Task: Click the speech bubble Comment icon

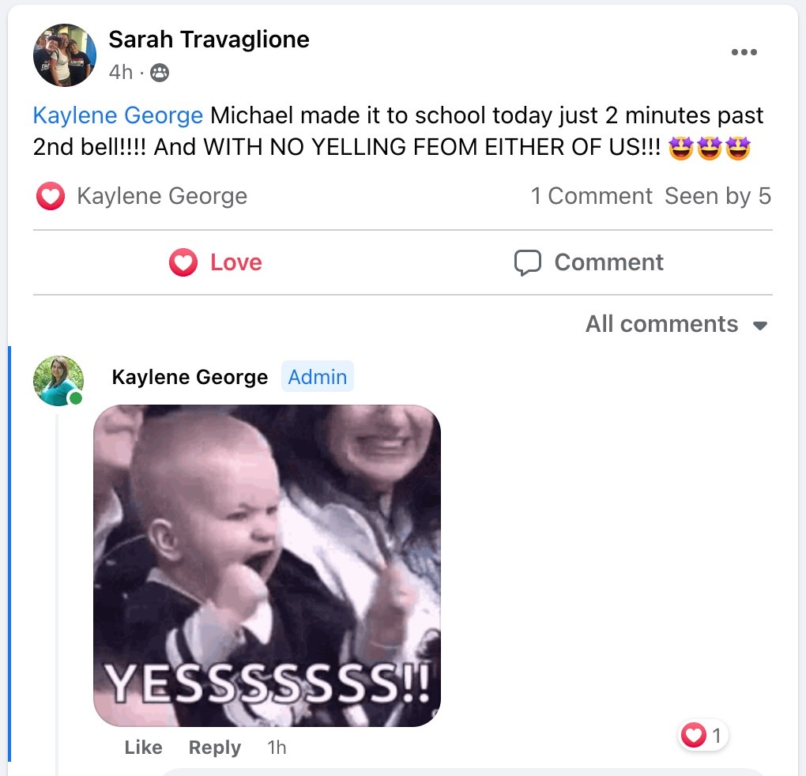Action: [x=527, y=262]
